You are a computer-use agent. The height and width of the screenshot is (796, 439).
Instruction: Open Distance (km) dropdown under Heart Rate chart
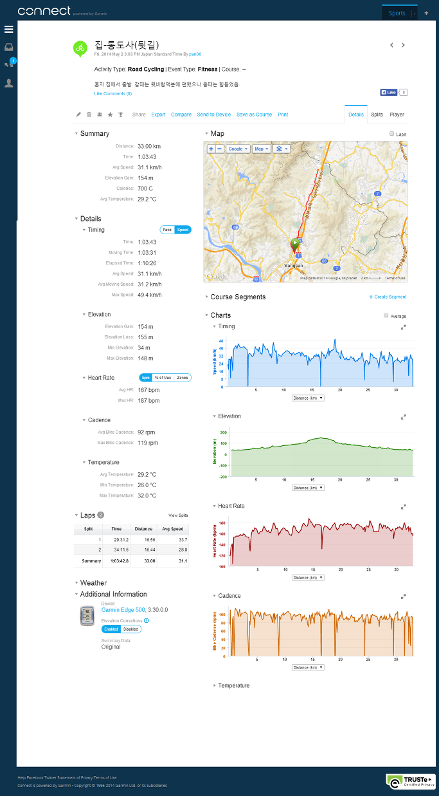coord(308,578)
